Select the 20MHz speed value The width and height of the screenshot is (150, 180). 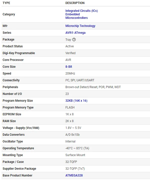tap(70, 74)
